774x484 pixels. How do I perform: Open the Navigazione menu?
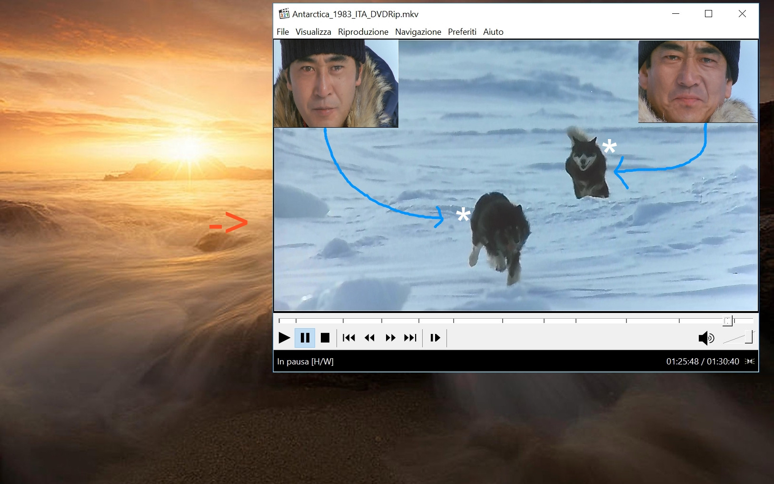(x=418, y=32)
